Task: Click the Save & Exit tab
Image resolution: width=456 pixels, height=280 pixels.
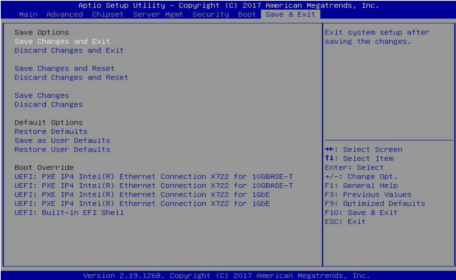Action: coord(290,14)
